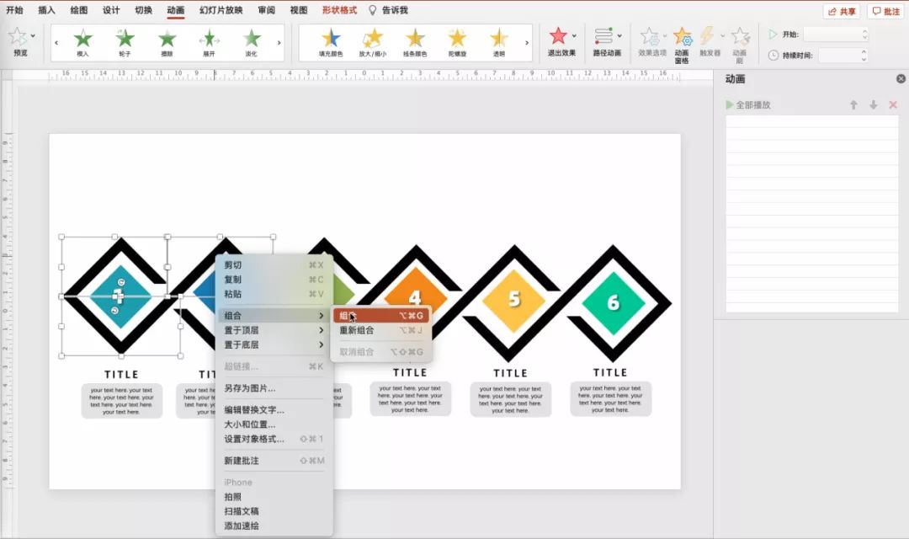The width and height of the screenshot is (909, 539).
Task: Select 新建批注 in the context menu
Action: tap(274, 461)
